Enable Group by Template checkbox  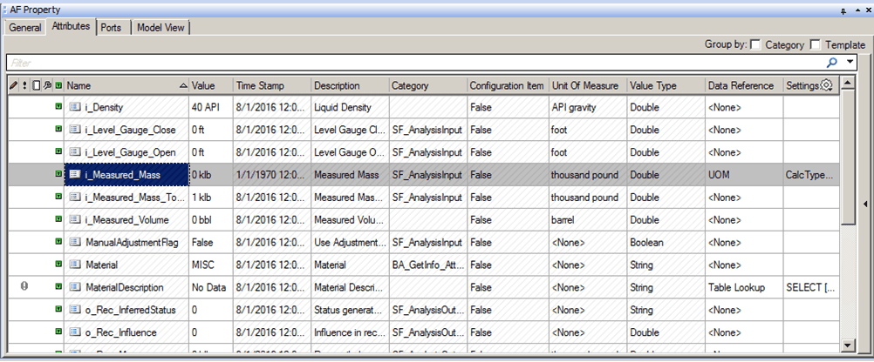click(x=816, y=44)
